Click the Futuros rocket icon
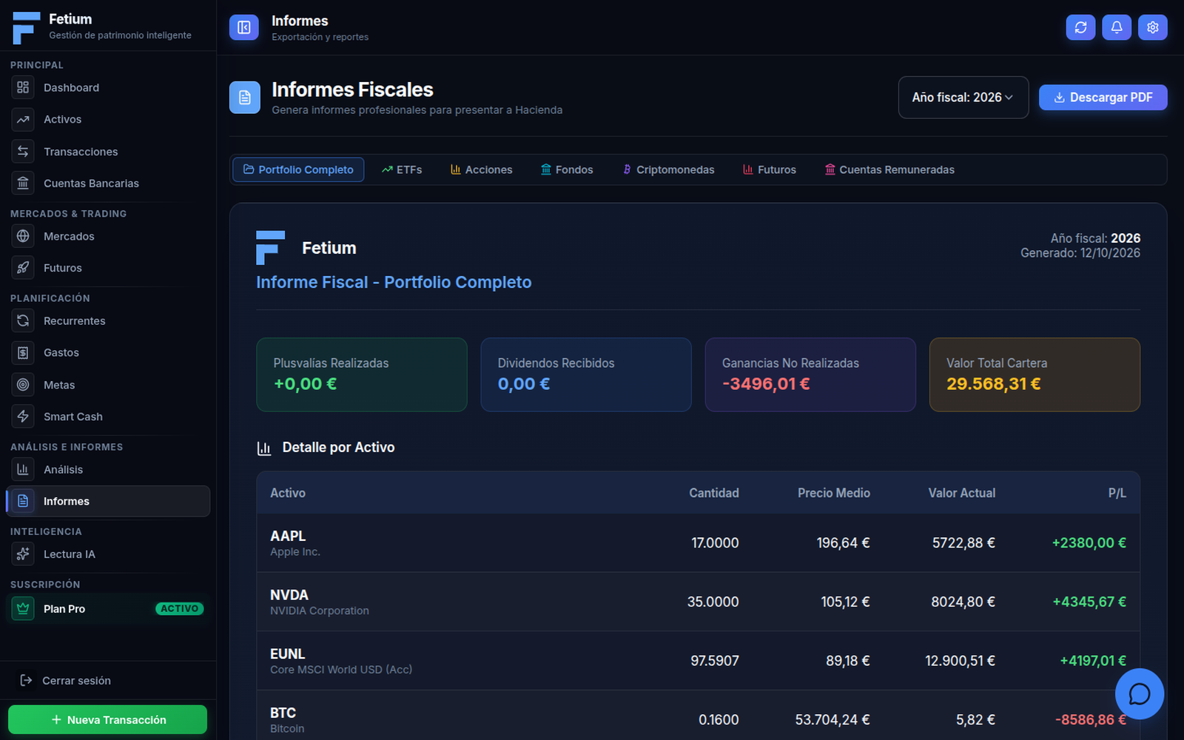The width and height of the screenshot is (1184, 740). pos(23,268)
